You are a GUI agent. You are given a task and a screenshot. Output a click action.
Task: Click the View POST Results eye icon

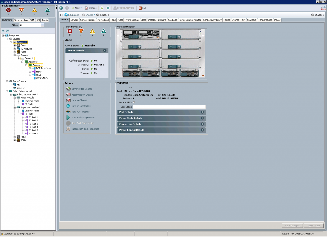[x=68, y=112]
